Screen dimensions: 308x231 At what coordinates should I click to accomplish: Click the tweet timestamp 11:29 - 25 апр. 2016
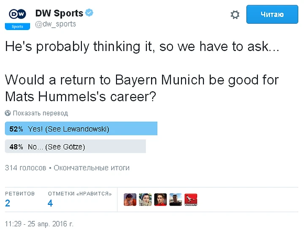pyautogui.click(x=39, y=224)
